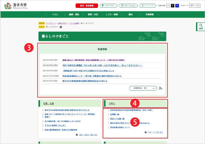Open the 熱塩加納保健福祉センター「夢の森」 news link
The height and width of the screenshot is (144, 205).
point(92,76)
